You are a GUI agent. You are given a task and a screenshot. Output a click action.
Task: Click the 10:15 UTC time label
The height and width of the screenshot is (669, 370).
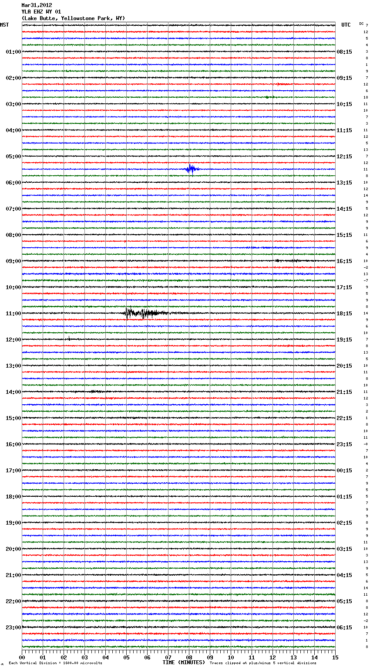click(344, 104)
